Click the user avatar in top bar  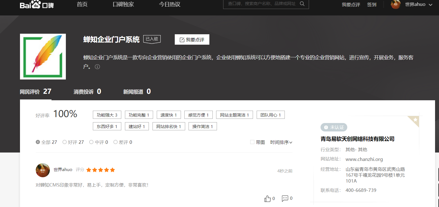pos(396,4)
